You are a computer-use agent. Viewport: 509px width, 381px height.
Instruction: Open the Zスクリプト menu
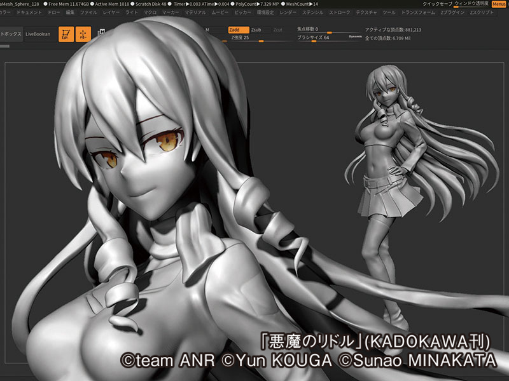click(482, 13)
